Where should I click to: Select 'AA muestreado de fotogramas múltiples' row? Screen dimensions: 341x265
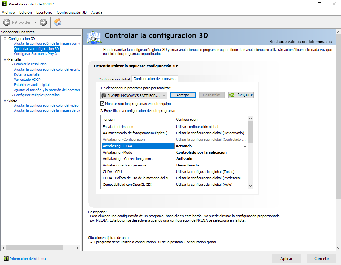(x=175, y=133)
